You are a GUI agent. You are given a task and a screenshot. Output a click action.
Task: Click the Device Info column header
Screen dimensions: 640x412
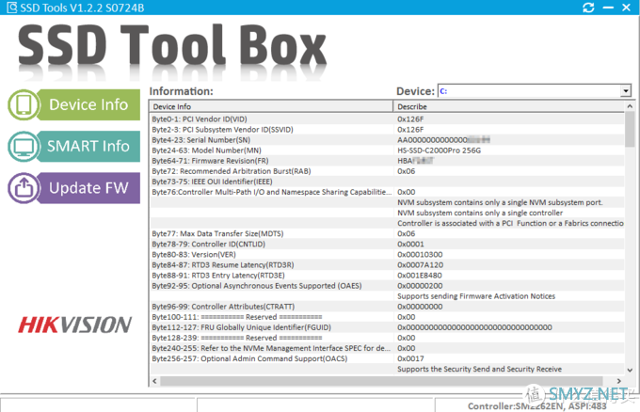tap(271, 106)
